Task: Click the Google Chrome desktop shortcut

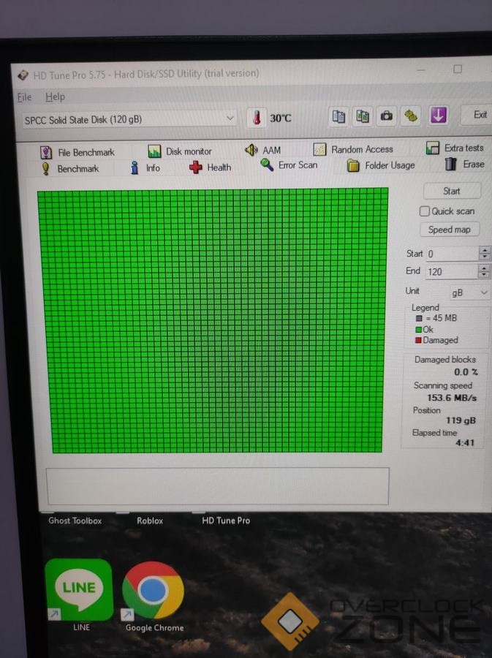Action: tap(153, 591)
